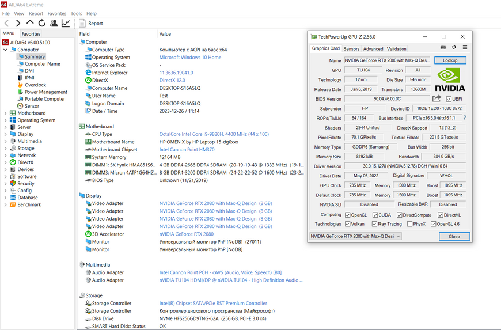Toggle the OpenCL checkbox
This screenshot has height=330, width=501.
click(348, 215)
